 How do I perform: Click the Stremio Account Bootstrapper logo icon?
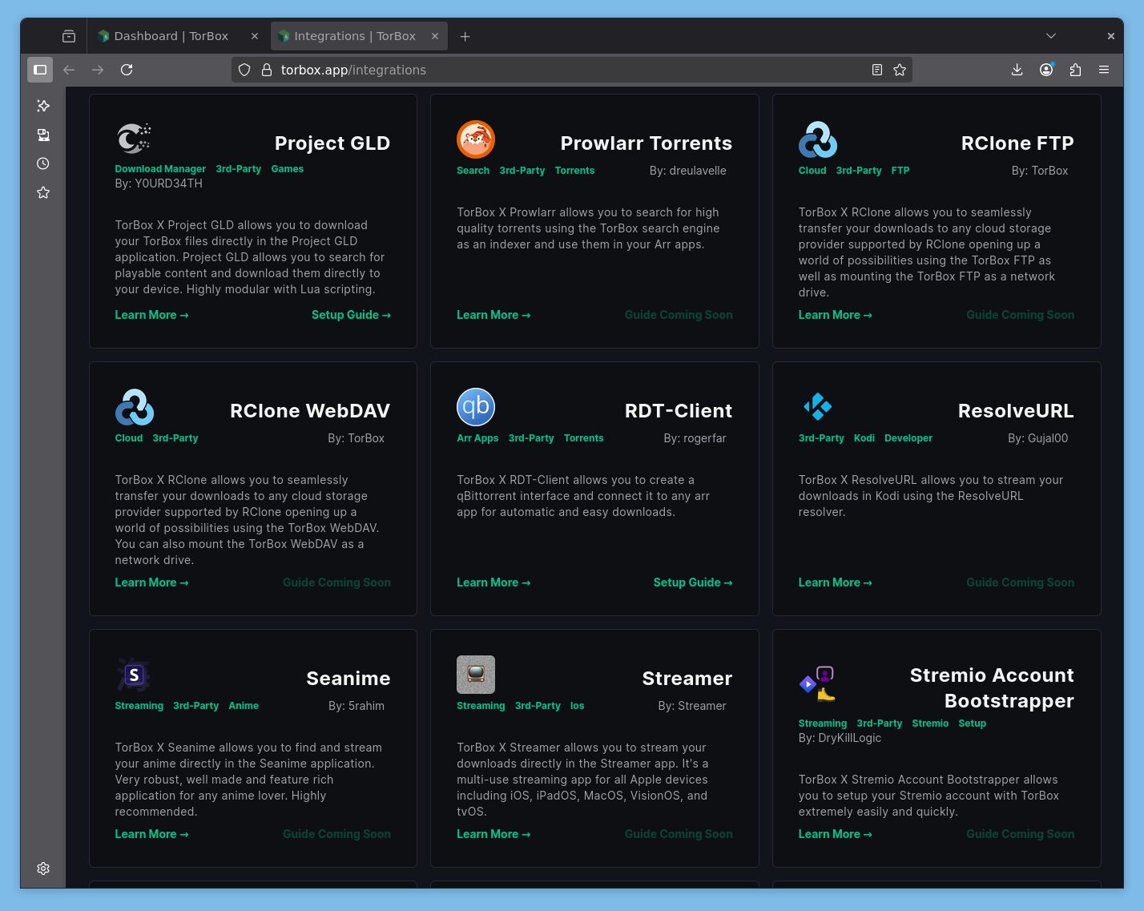point(817,683)
